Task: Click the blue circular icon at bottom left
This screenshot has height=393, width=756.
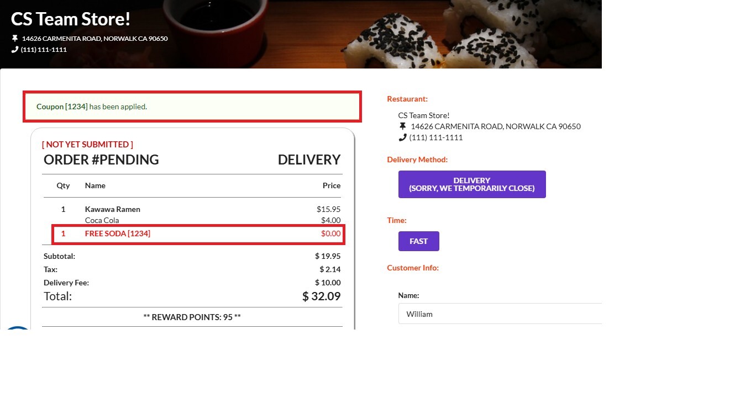Action: (x=17, y=328)
